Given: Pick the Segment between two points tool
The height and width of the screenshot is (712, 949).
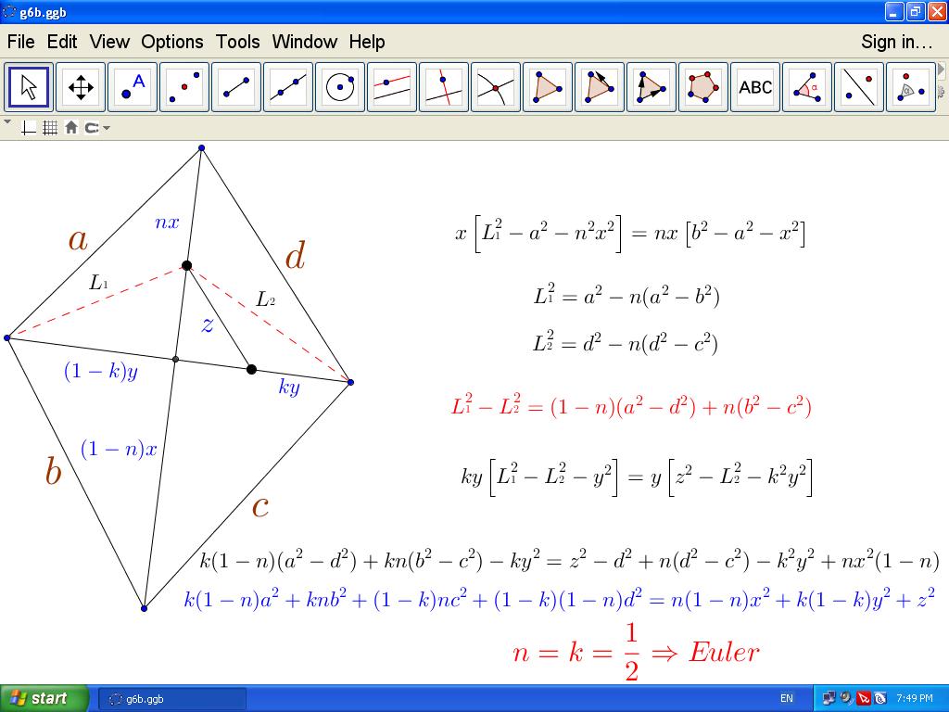Looking at the screenshot, I should pos(236,87).
